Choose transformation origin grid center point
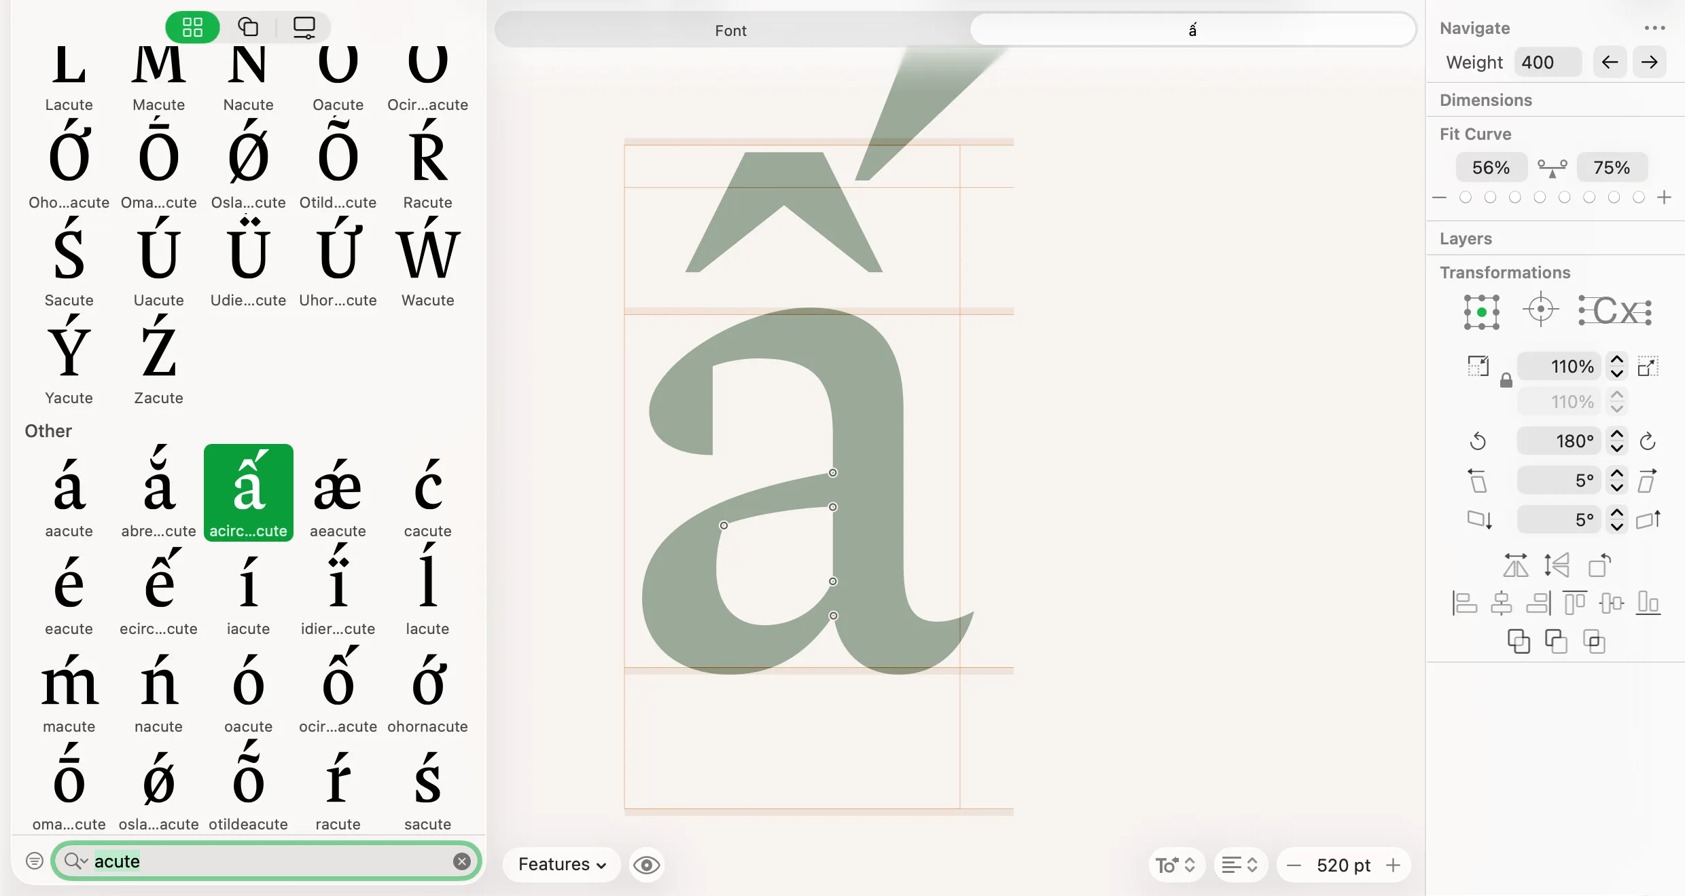Image resolution: width=1685 pixels, height=896 pixels. (x=1482, y=312)
